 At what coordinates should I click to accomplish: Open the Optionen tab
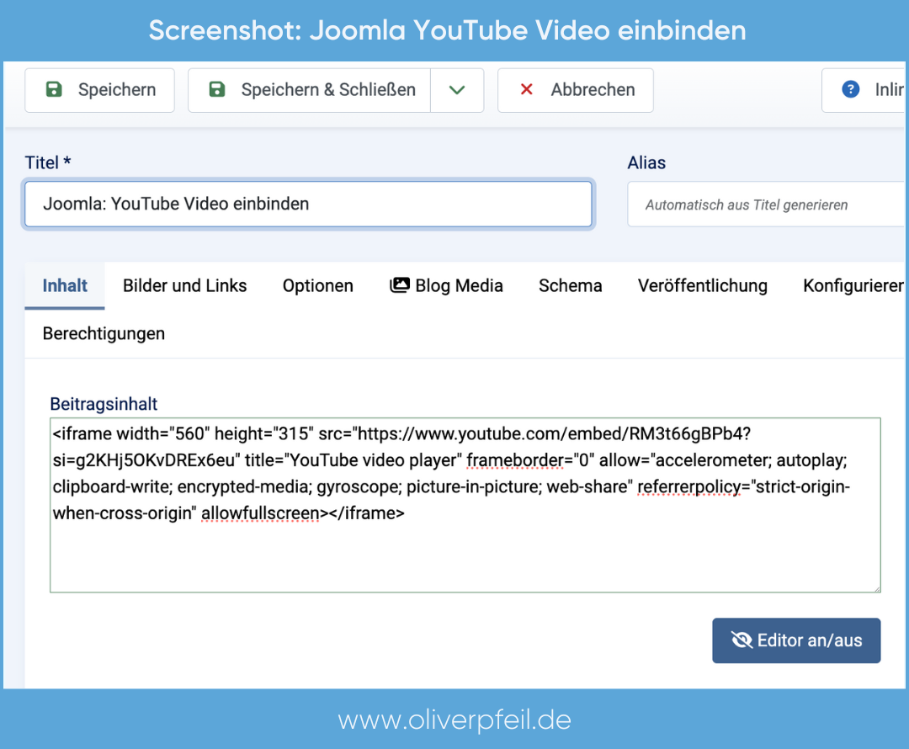coord(317,286)
